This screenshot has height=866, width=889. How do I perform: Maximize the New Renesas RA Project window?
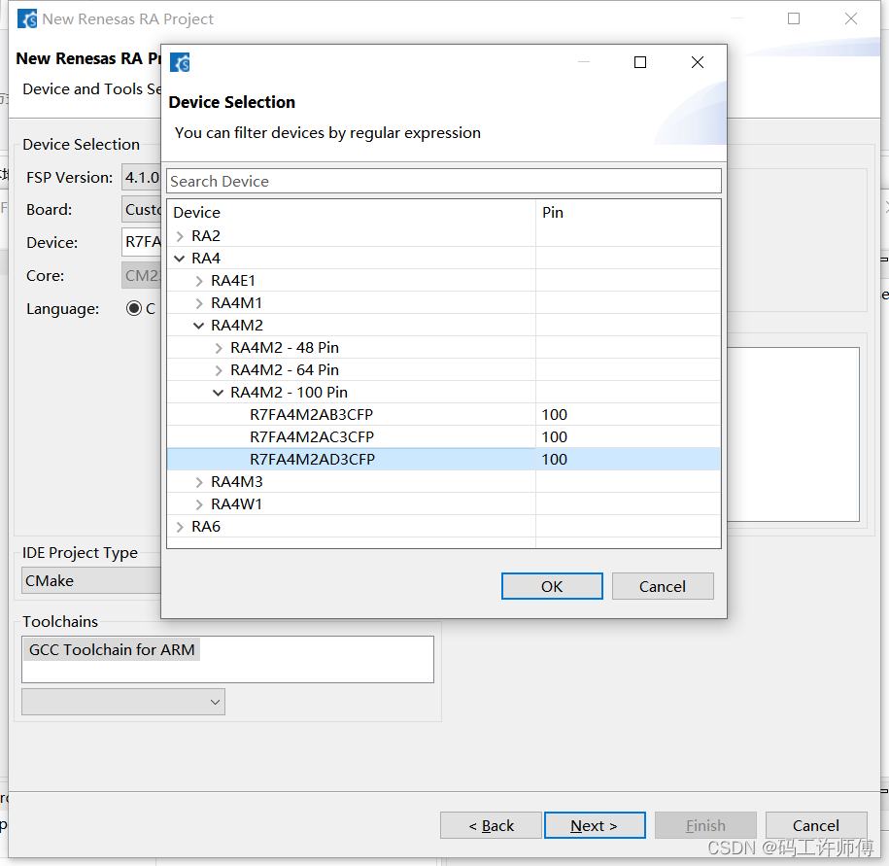point(794,18)
